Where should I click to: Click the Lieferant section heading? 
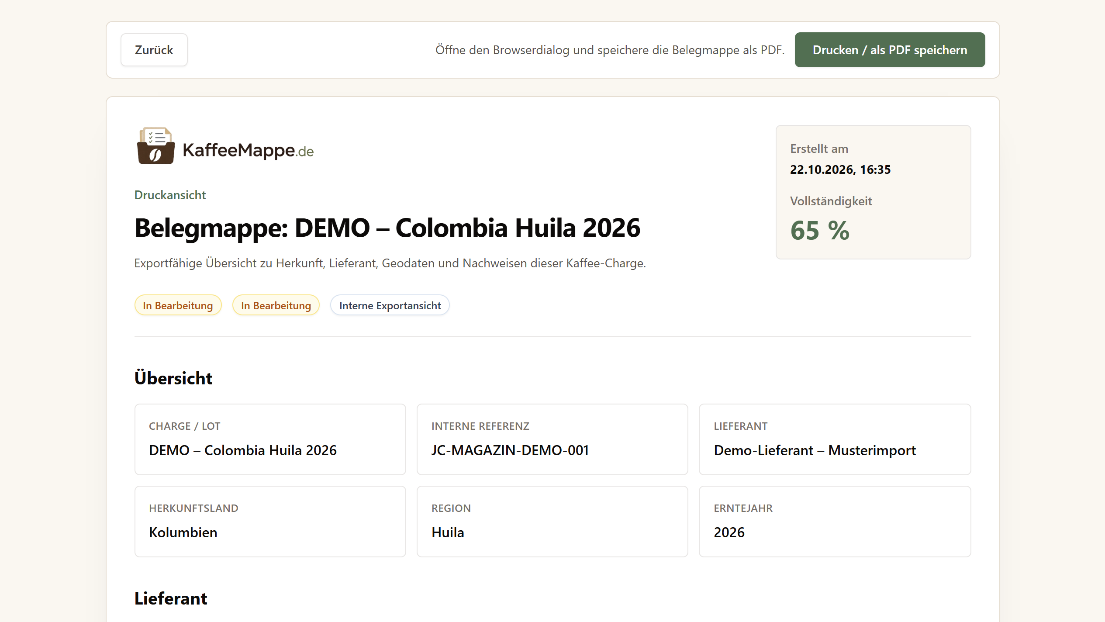171,598
